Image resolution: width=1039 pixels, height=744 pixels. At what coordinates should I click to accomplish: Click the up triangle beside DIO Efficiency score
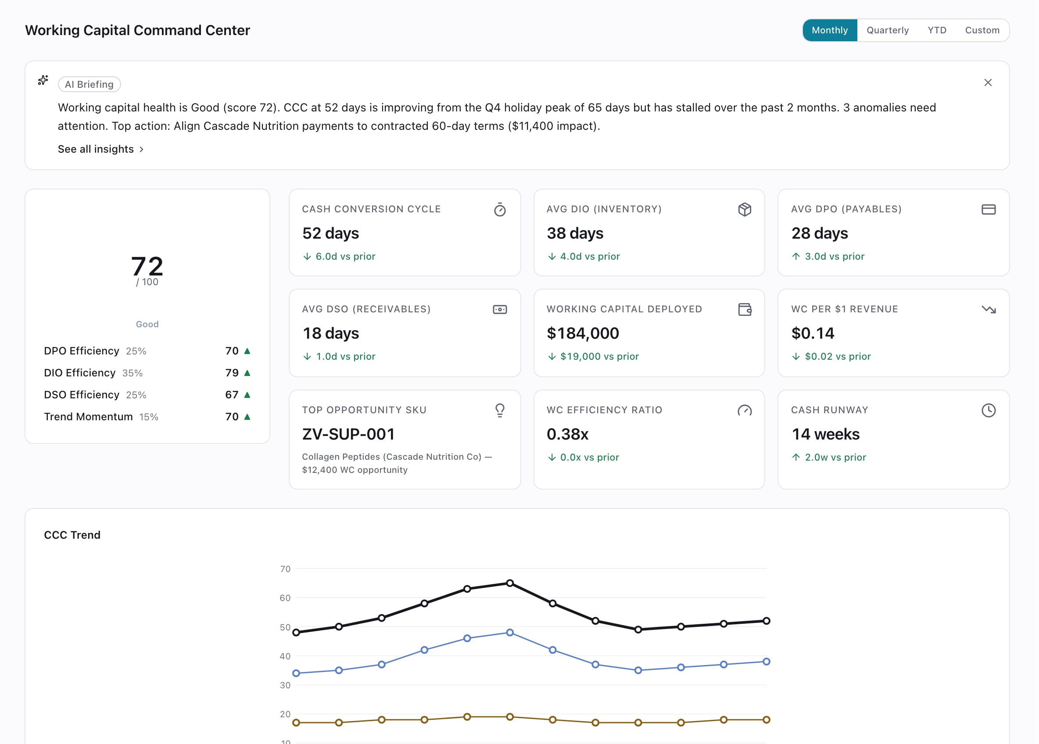point(247,373)
